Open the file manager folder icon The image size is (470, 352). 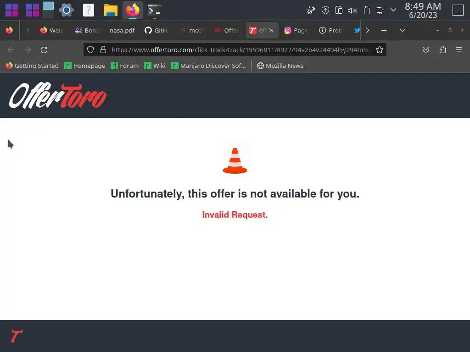click(x=110, y=10)
